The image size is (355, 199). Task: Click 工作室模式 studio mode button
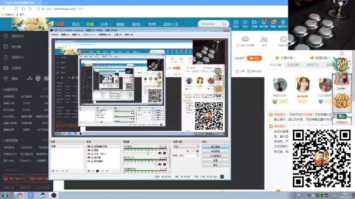(215, 156)
